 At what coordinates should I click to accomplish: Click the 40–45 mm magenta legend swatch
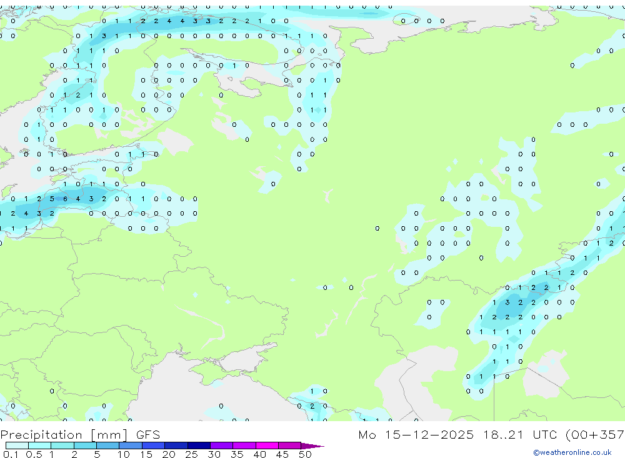point(267,446)
